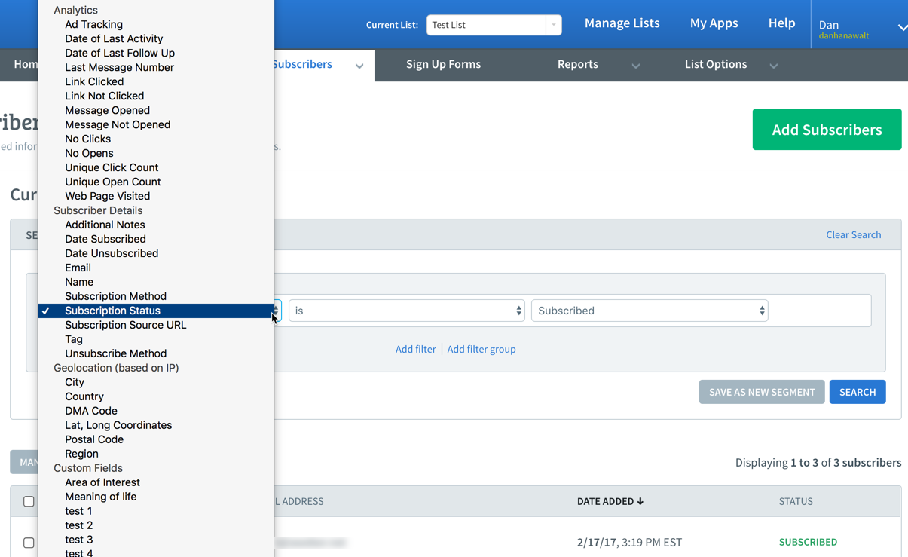Expand the Reports menu chevron
The width and height of the screenshot is (908, 557).
tap(636, 66)
